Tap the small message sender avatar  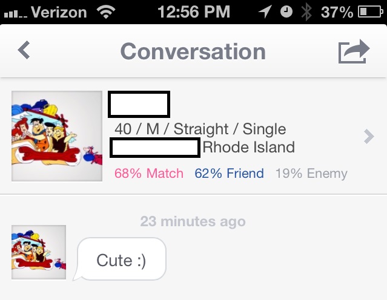coord(39,252)
